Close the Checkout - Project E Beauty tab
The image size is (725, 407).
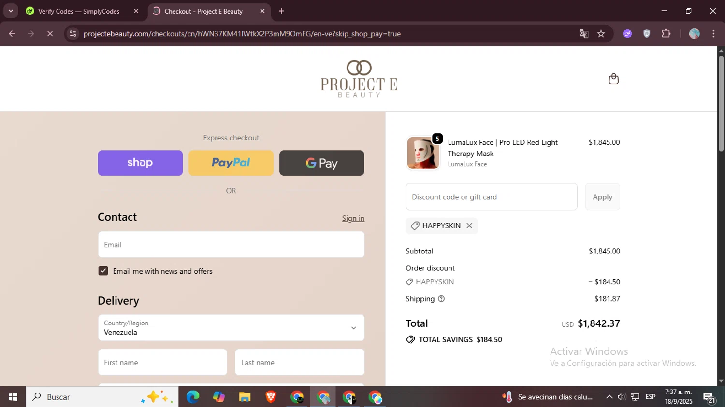coord(262,11)
